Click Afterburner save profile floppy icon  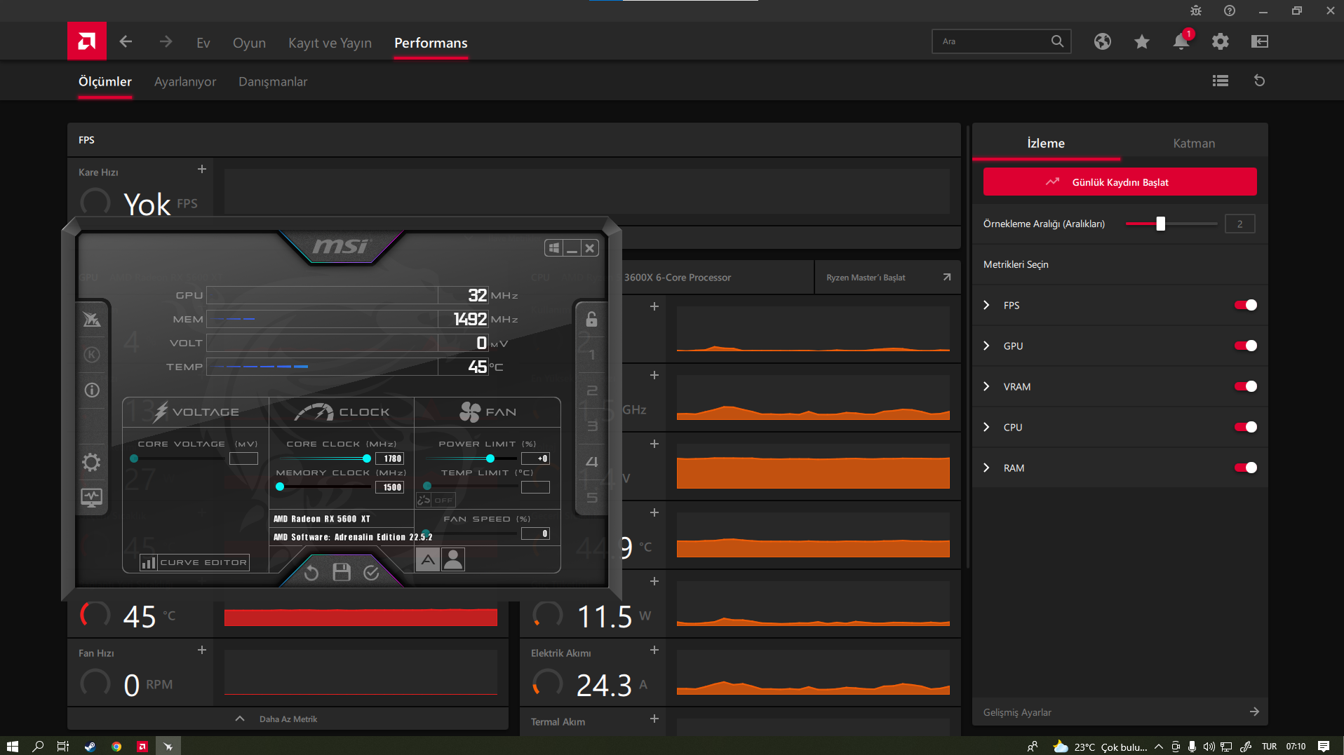pyautogui.click(x=342, y=572)
